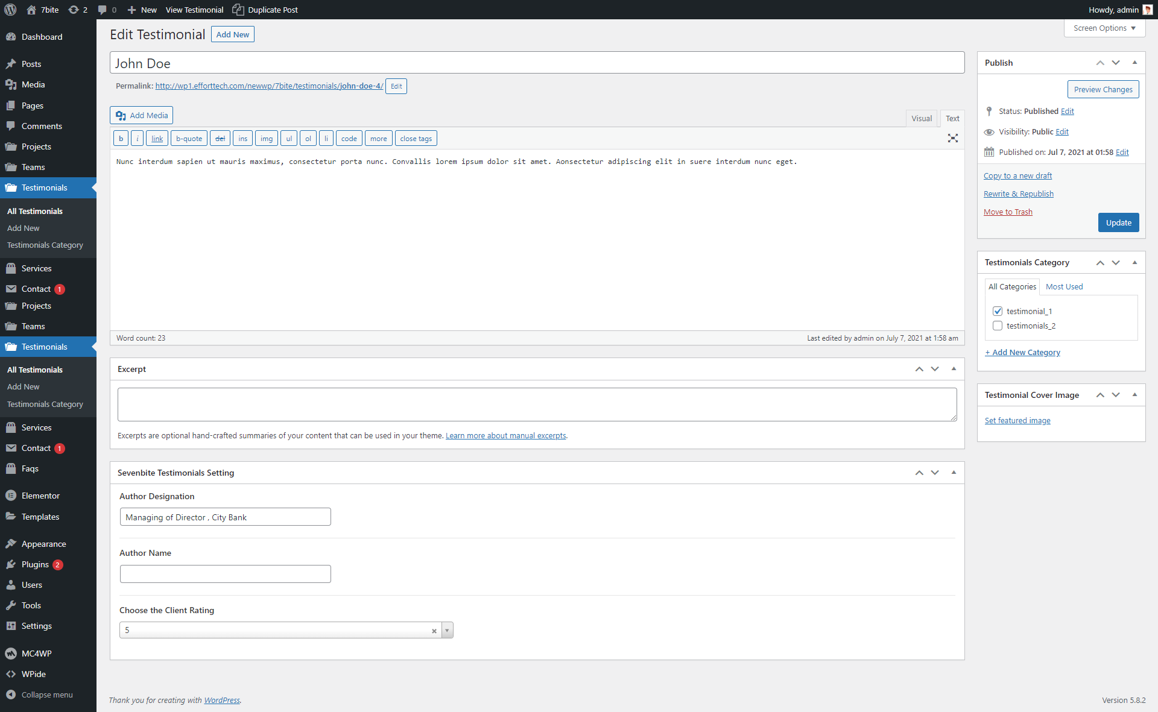Click the Collapse menu icon
The image size is (1158, 712).
point(11,695)
